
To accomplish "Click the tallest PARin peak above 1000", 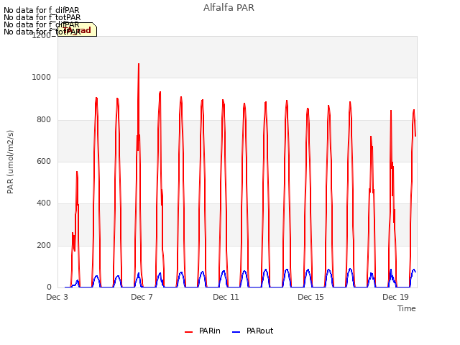I will [x=139, y=65].
